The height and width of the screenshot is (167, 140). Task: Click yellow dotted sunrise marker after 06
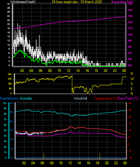[44, 156]
